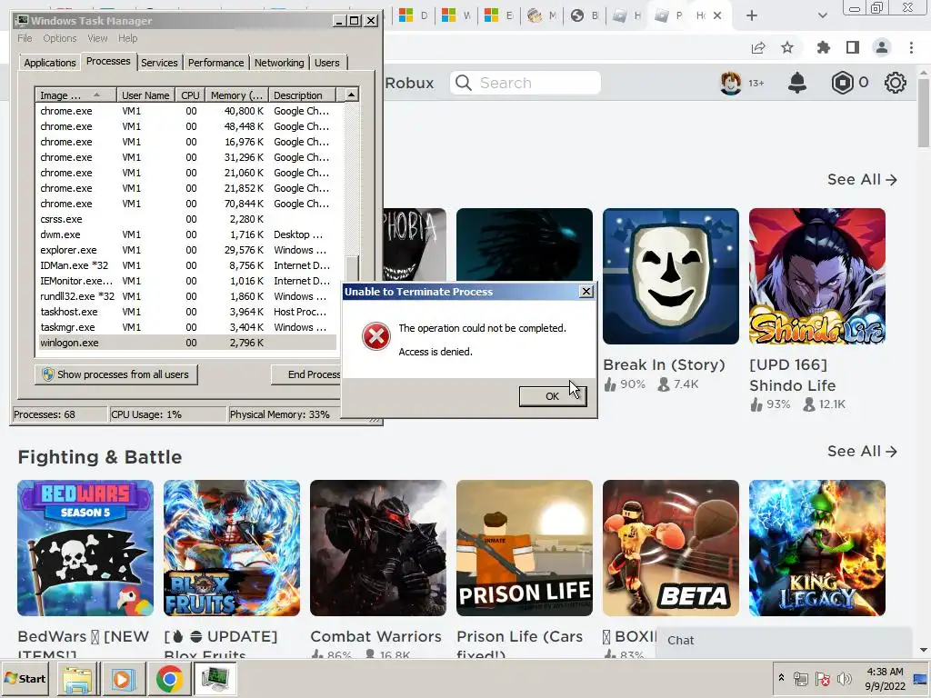Select the dwm.exe process row

187,234
